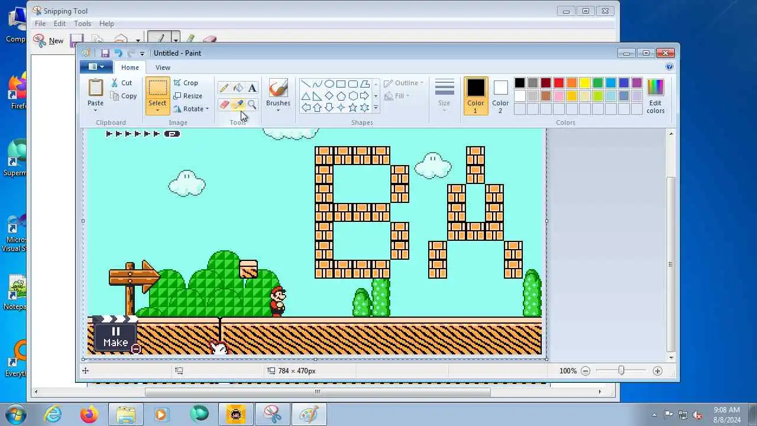This screenshot has height=426, width=757.
Task: Select the Text tool in Paint
Action: [252, 88]
